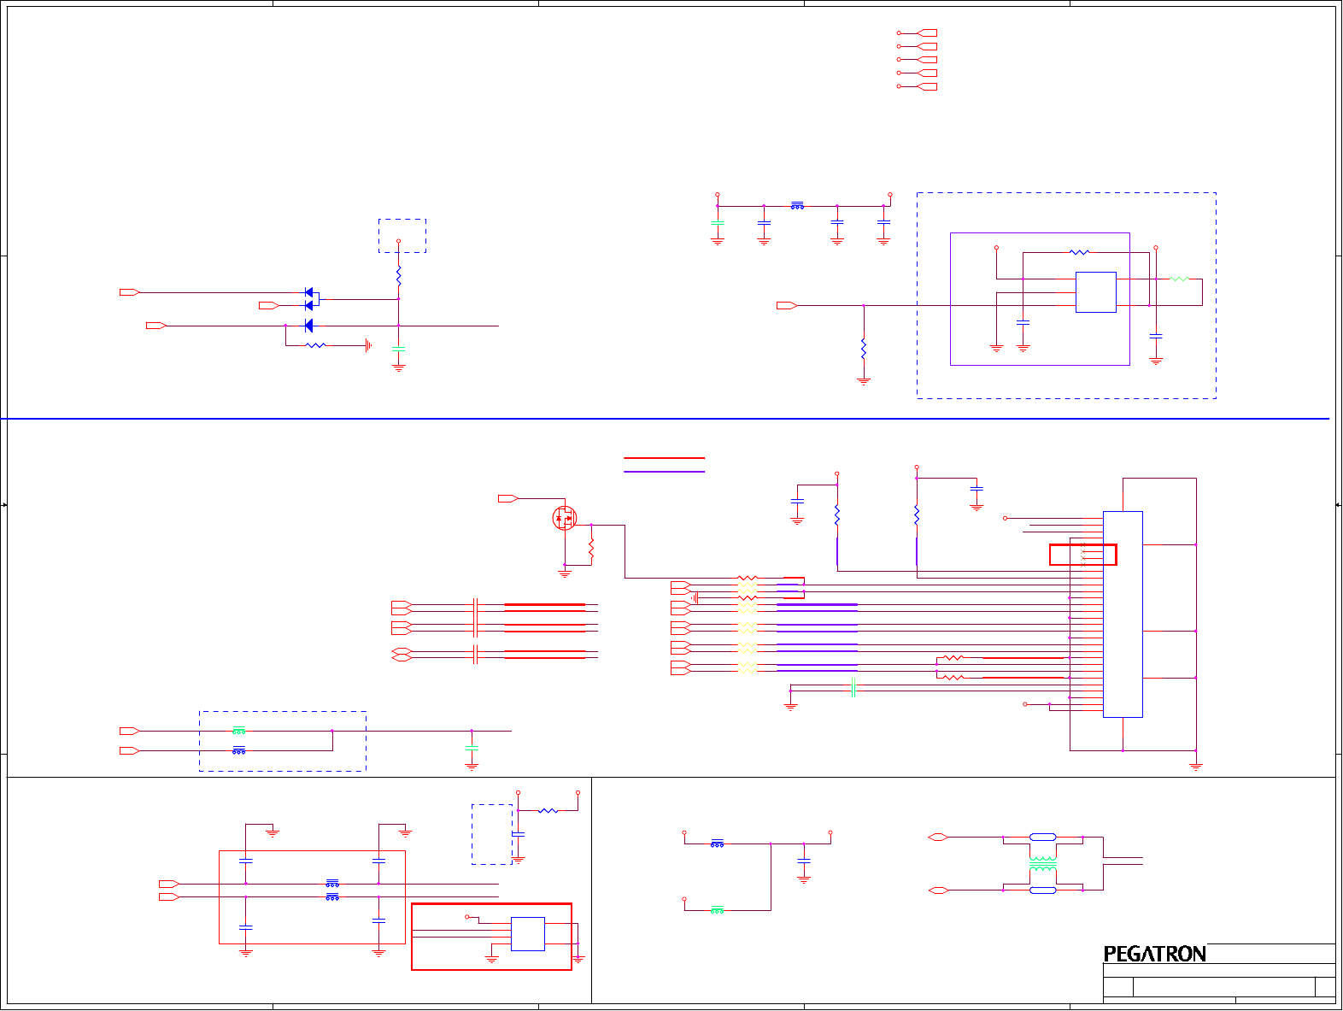Select the green zigzag resistor symbol
1343x1011 pixels.
point(1179,279)
